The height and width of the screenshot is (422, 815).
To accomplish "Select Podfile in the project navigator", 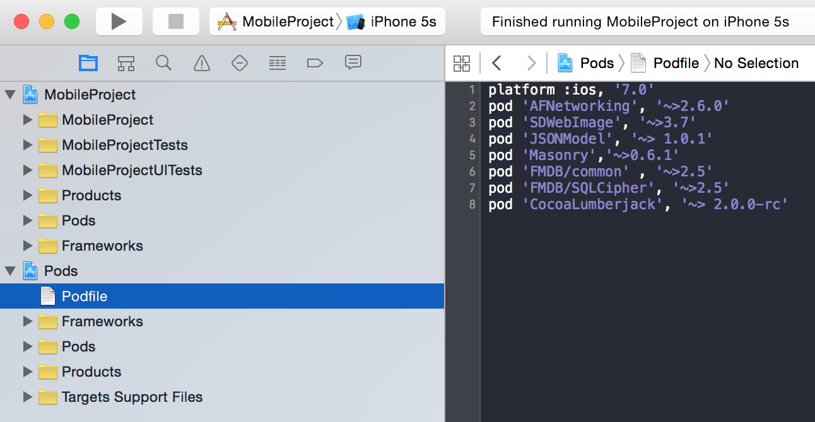I will [85, 296].
